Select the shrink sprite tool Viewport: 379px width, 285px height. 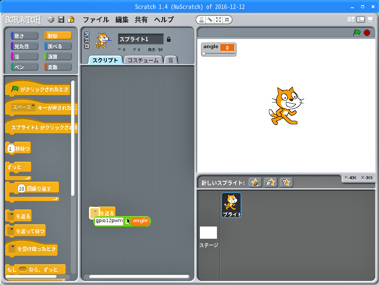(x=227, y=20)
